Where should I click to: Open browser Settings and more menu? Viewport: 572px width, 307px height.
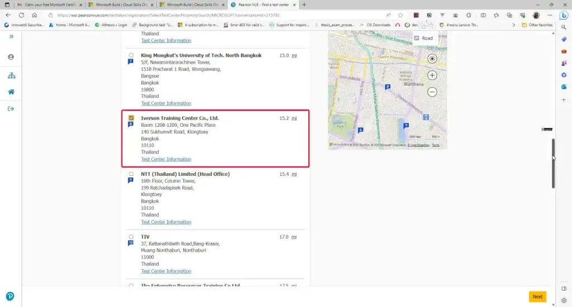tap(550, 15)
